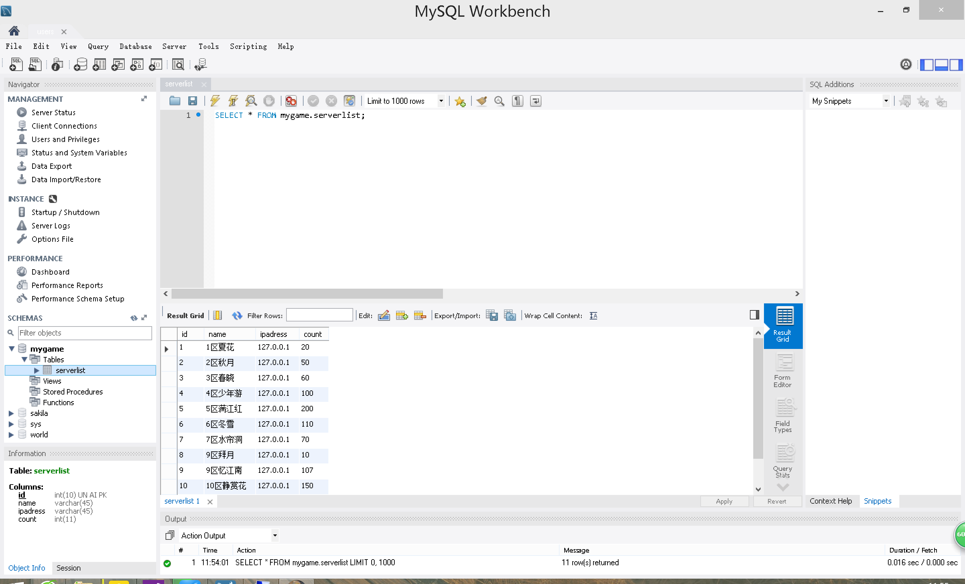Reconnect to DBMS toolbar icon
Image resolution: width=965 pixels, height=584 pixels.
pyautogui.click(x=200, y=64)
